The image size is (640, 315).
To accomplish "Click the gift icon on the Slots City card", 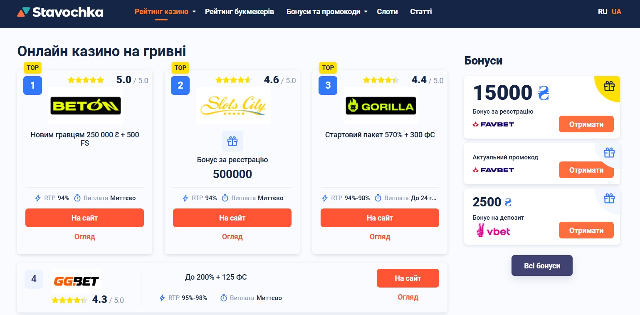I will pyautogui.click(x=232, y=141).
